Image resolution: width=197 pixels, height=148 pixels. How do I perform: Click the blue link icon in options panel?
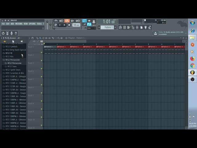89,24
